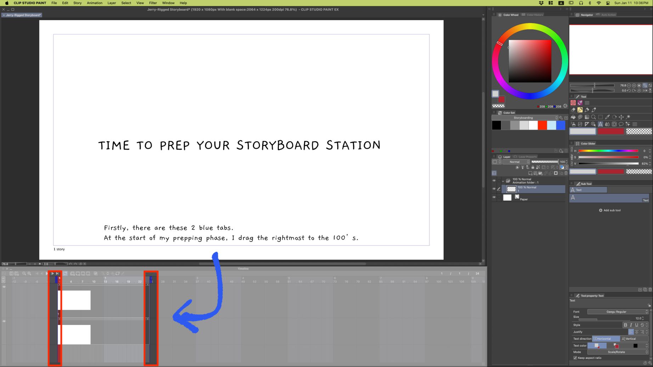Viewport: 653px width, 367px height.
Task: Toggle Bold text style
Action: tap(625, 325)
